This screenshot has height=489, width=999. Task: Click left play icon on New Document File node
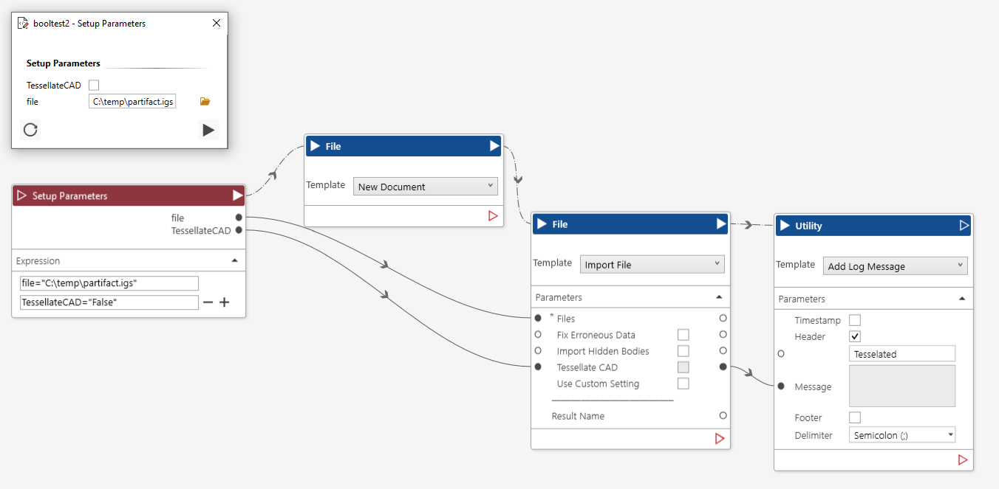[x=316, y=146]
